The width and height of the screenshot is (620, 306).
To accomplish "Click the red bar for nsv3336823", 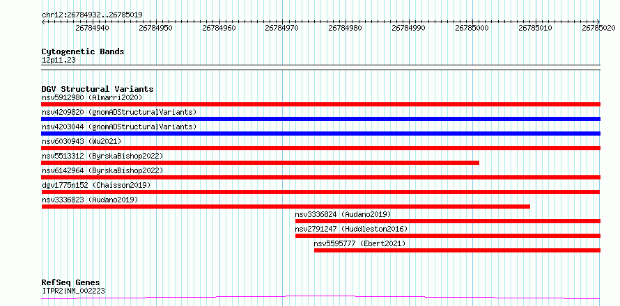I will click(286, 207).
